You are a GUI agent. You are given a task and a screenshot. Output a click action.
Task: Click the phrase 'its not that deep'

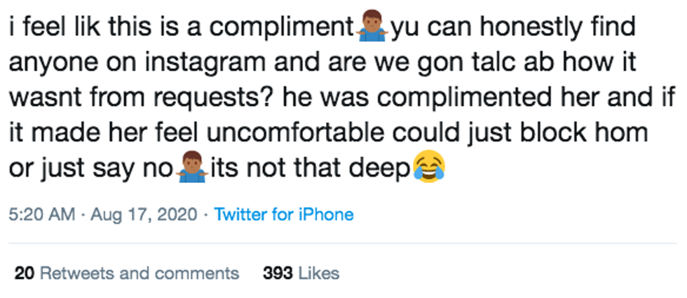pyautogui.click(x=310, y=168)
